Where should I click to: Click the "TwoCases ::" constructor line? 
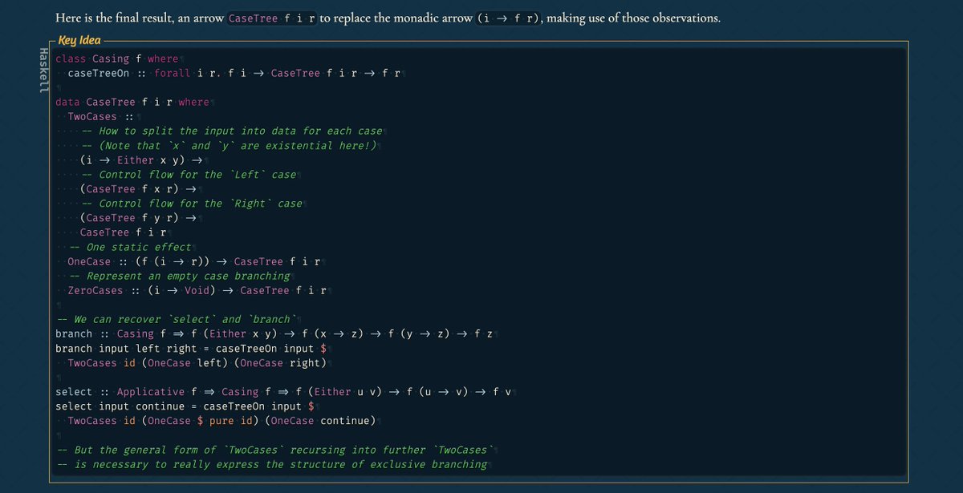tap(100, 116)
